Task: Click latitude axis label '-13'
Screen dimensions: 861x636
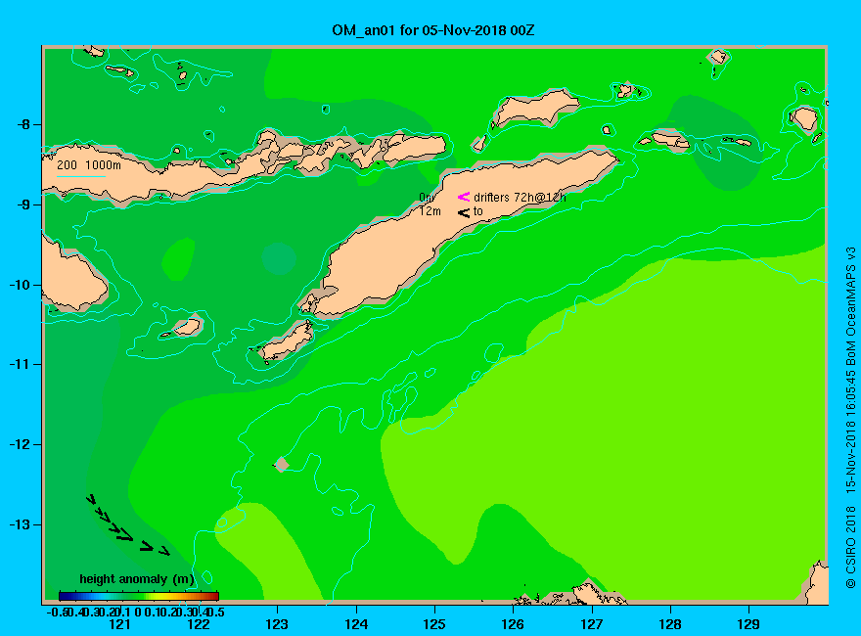Action: (21, 524)
